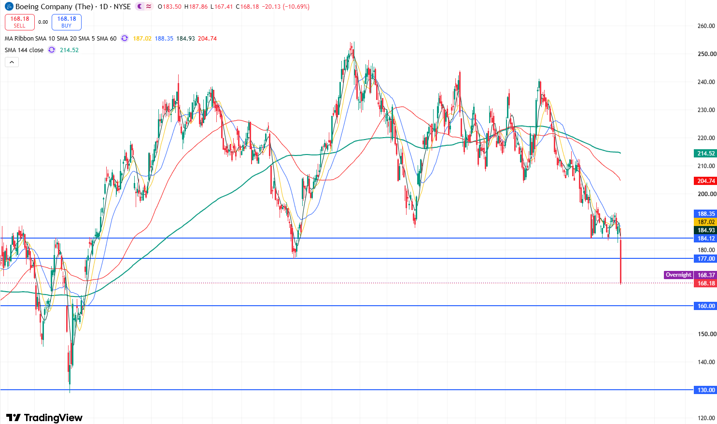The image size is (717, 424).
Task: Collapse the indicator legend with the chevron
Action: pyautogui.click(x=12, y=62)
